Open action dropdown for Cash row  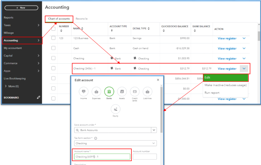[244, 48]
